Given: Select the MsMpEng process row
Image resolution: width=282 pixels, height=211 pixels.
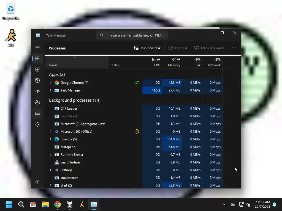Looking at the screenshot, I should [x=134, y=147].
